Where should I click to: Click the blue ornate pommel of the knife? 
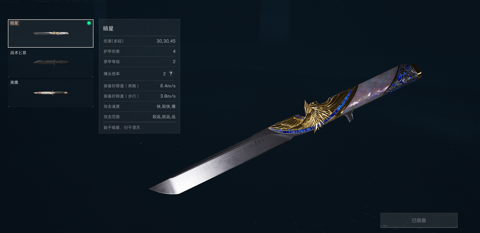[404, 77]
